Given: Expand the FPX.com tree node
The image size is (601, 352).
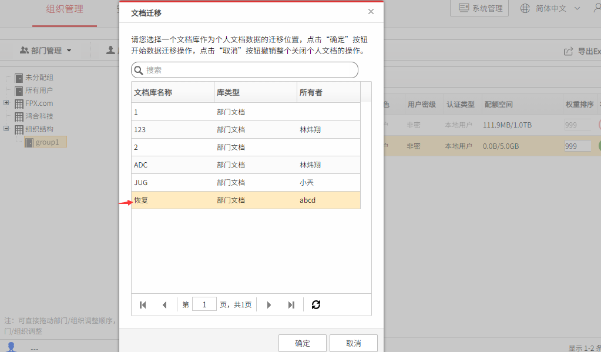Looking at the screenshot, I should pos(6,103).
